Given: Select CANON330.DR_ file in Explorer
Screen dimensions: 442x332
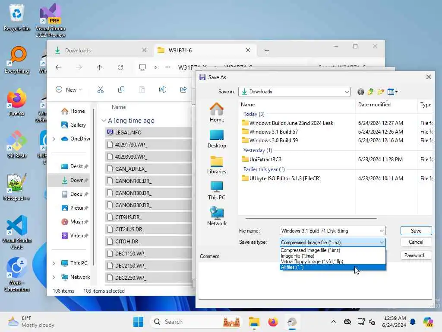Looking at the screenshot, I should [x=149, y=205].
